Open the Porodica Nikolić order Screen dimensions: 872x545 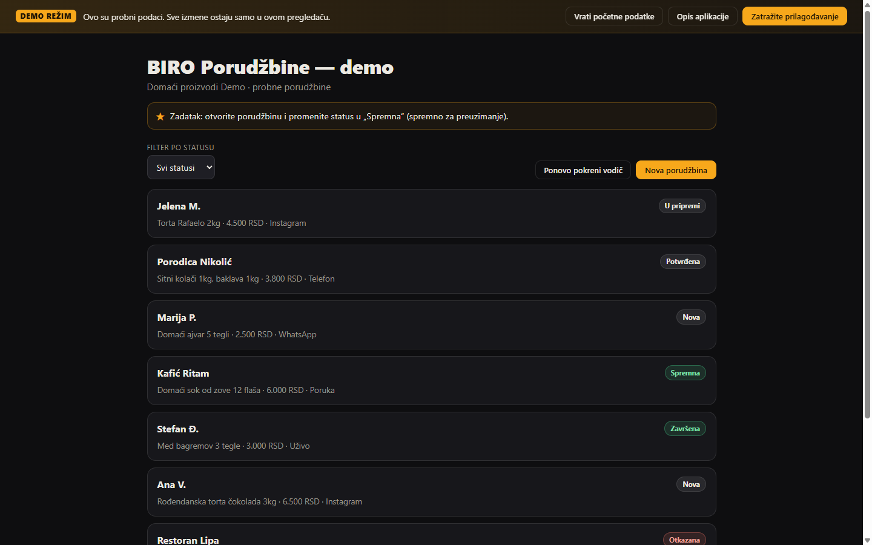(x=432, y=269)
